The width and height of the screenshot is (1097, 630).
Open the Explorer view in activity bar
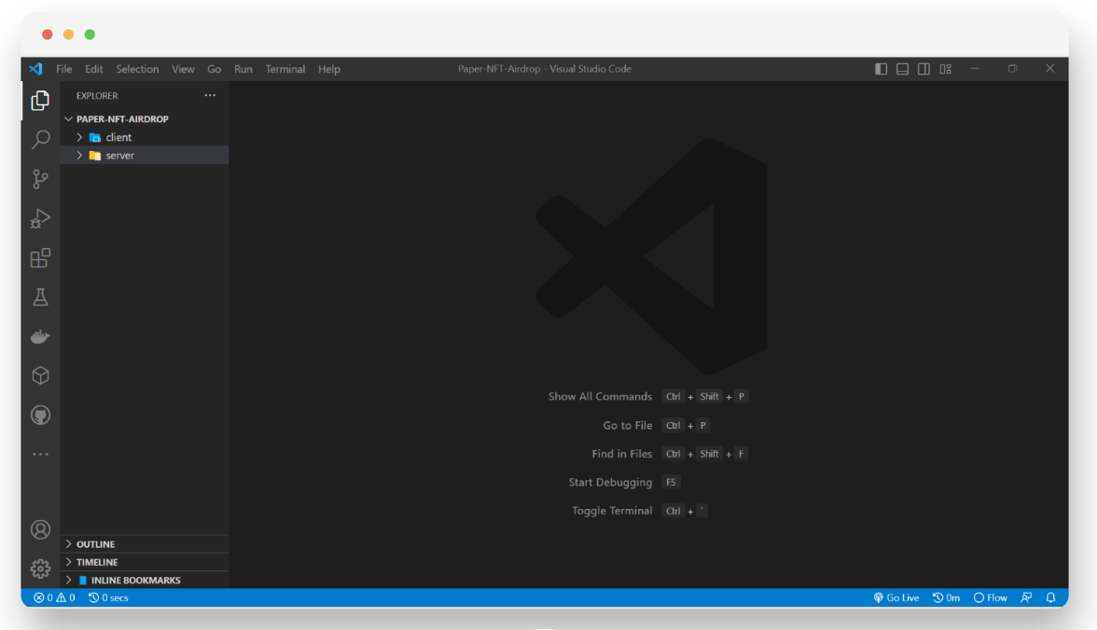(x=41, y=101)
